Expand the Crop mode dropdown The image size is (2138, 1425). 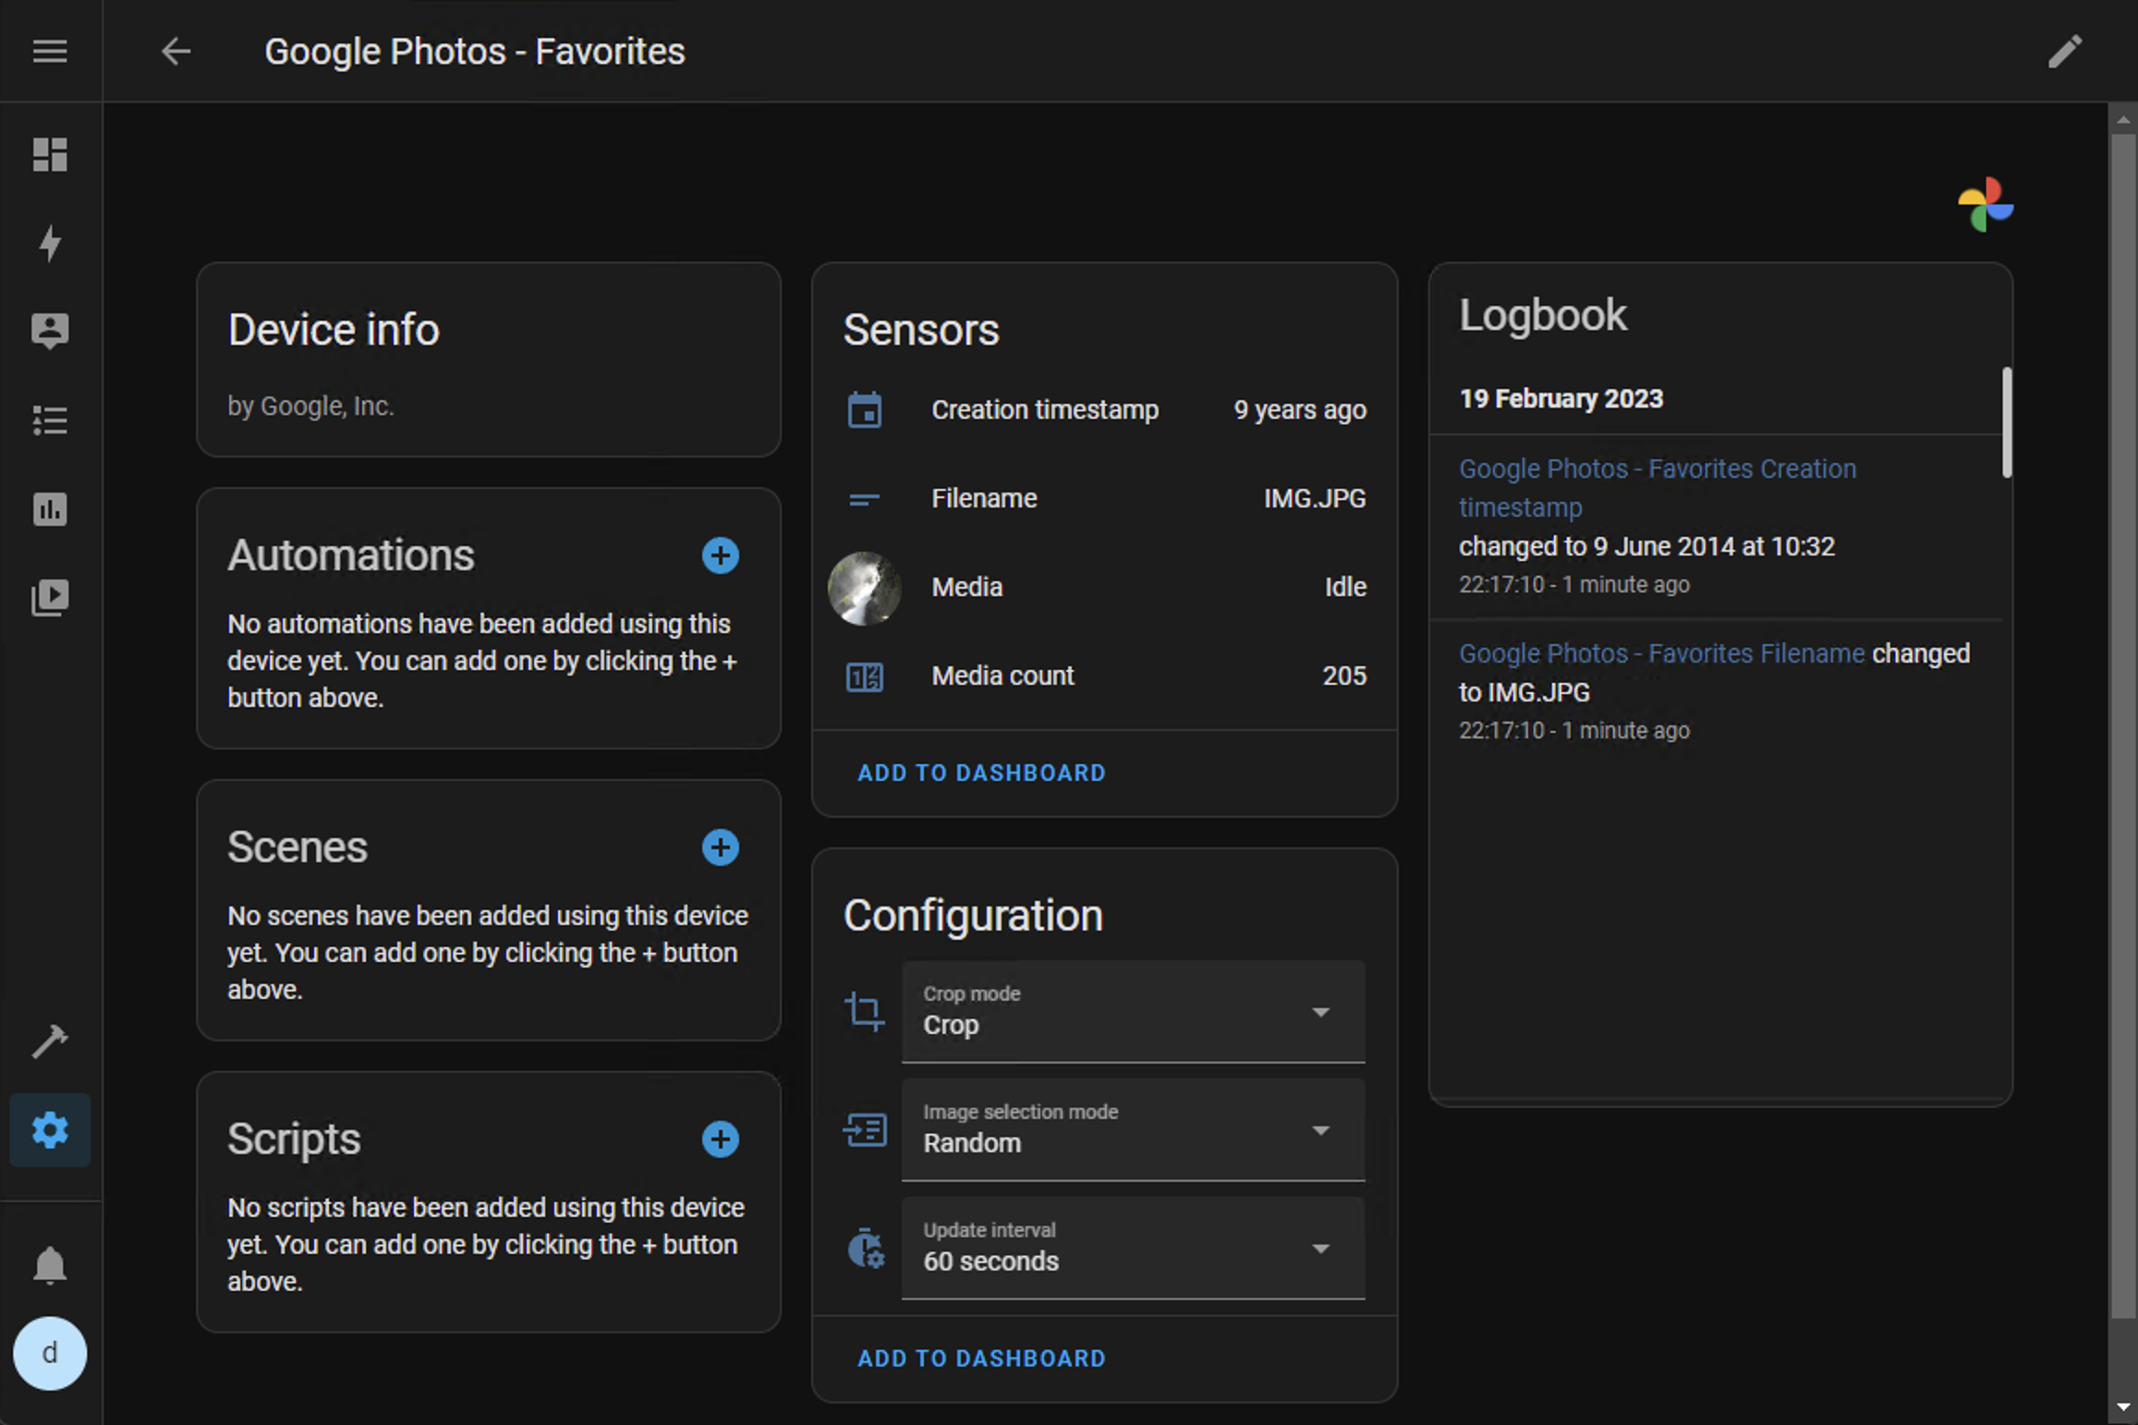tap(1133, 1012)
